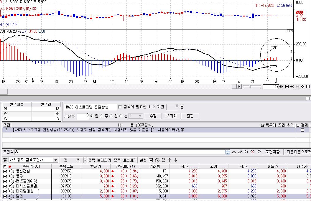Collapse the lower panel with the corner minimize icon

pos(308,98)
